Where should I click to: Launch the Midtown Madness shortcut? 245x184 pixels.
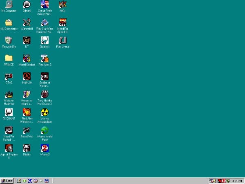9,94
